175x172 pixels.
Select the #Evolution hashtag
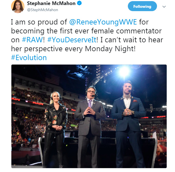click(x=29, y=58)
